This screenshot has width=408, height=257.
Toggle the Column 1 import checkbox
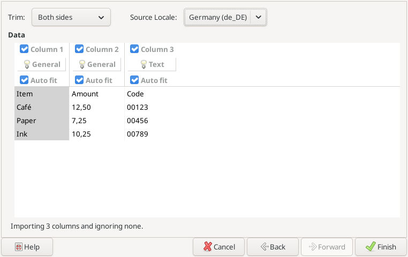coord(24,49)
